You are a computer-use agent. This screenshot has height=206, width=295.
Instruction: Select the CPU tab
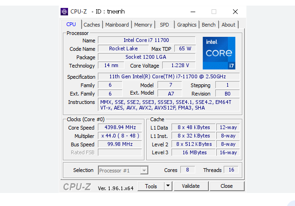tap(71, 24)
